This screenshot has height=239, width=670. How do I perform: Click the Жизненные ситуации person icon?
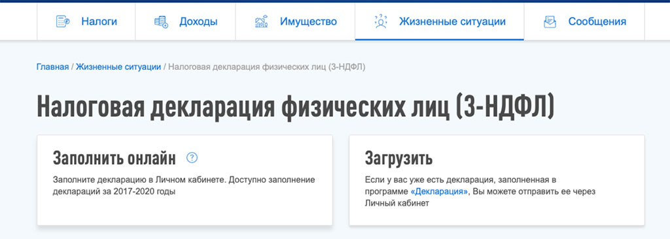[x=380, y=22]
